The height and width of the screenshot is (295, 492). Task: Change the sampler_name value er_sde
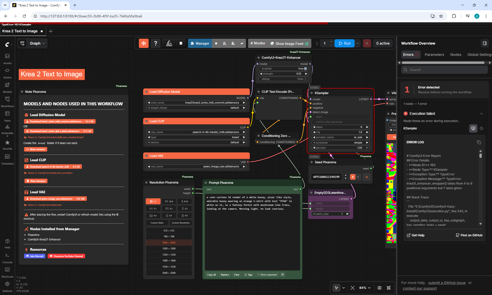click(341, 137)
